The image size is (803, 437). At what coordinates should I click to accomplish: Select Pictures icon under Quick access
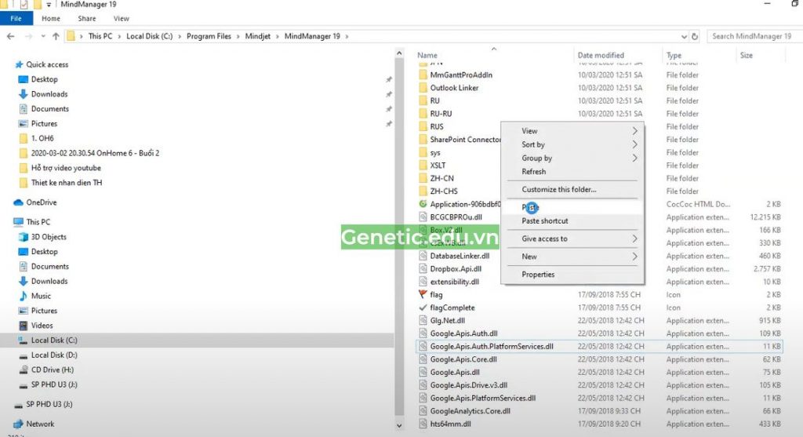[x=23, y=123]
